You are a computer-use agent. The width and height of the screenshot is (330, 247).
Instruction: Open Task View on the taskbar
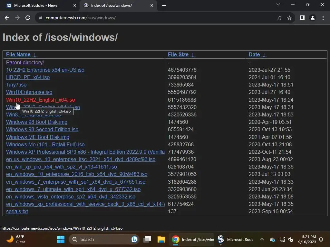(x=147, y=239)
